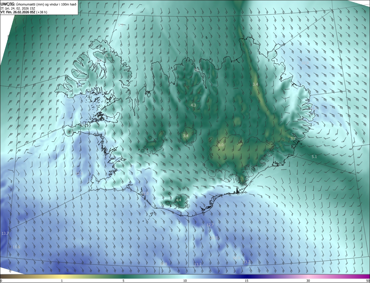Viewport: 370px width, 283px height.
Task: Click the colorbar tick label 10
Action: [185, 281]
